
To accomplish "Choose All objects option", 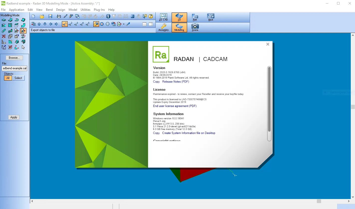I will 8,78.
